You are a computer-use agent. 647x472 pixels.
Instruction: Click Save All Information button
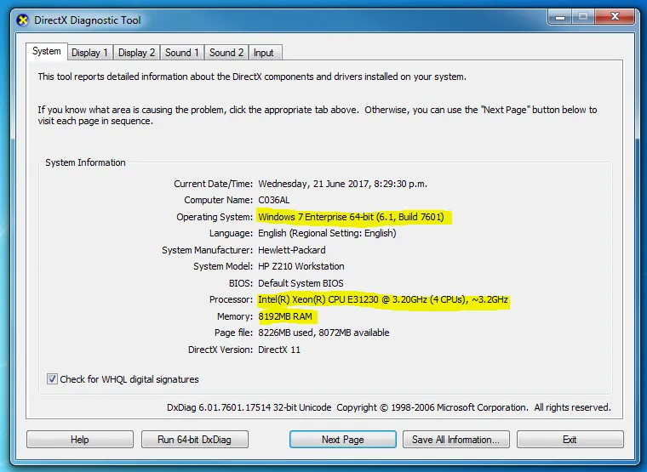(456, 440)
